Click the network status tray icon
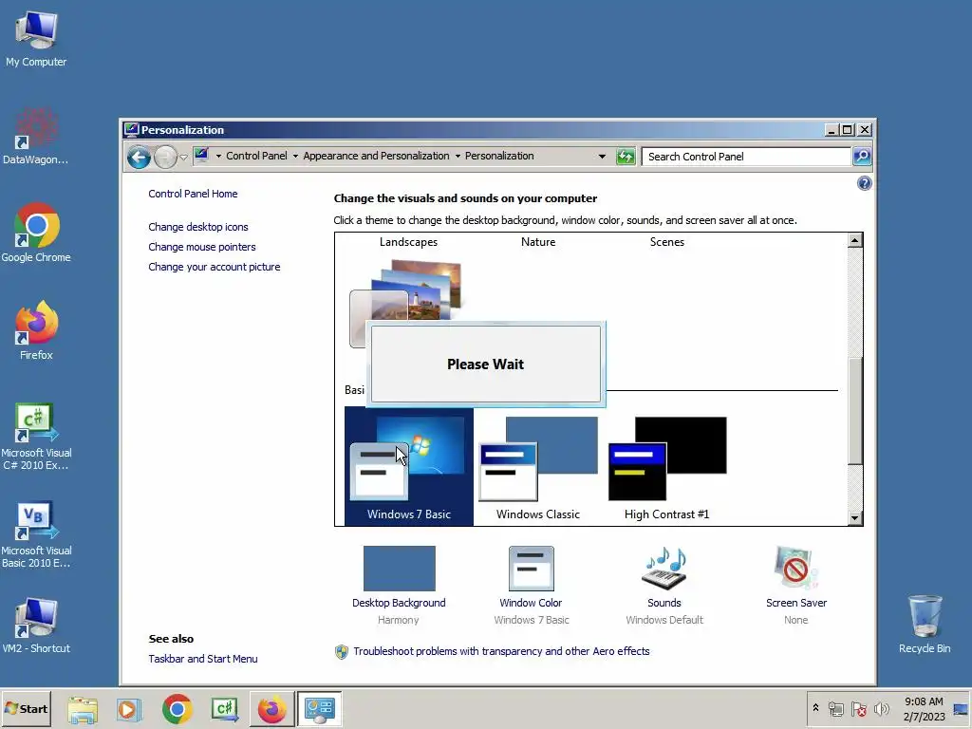 [x=835, y=708]
